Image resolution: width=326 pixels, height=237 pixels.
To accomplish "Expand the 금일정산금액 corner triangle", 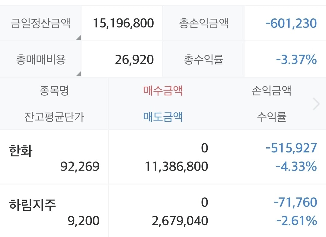I will click(x=78, y=38).
